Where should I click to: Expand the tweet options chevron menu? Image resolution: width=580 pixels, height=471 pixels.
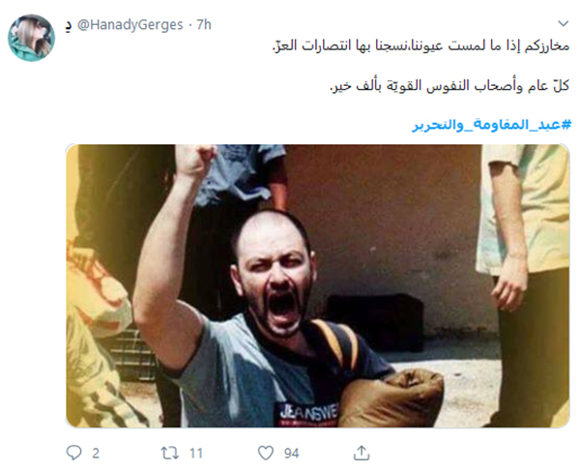click(x=563, y=23)
